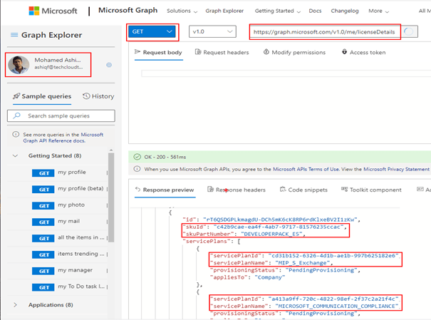The image size is (431, 320).
Task: Open the v1.0 API version dropdown
Action: coord(212,32)
